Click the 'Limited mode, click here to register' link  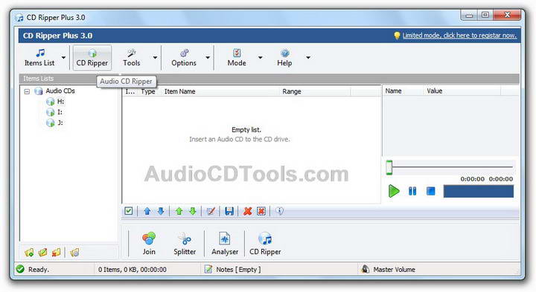tap(459, 36)
